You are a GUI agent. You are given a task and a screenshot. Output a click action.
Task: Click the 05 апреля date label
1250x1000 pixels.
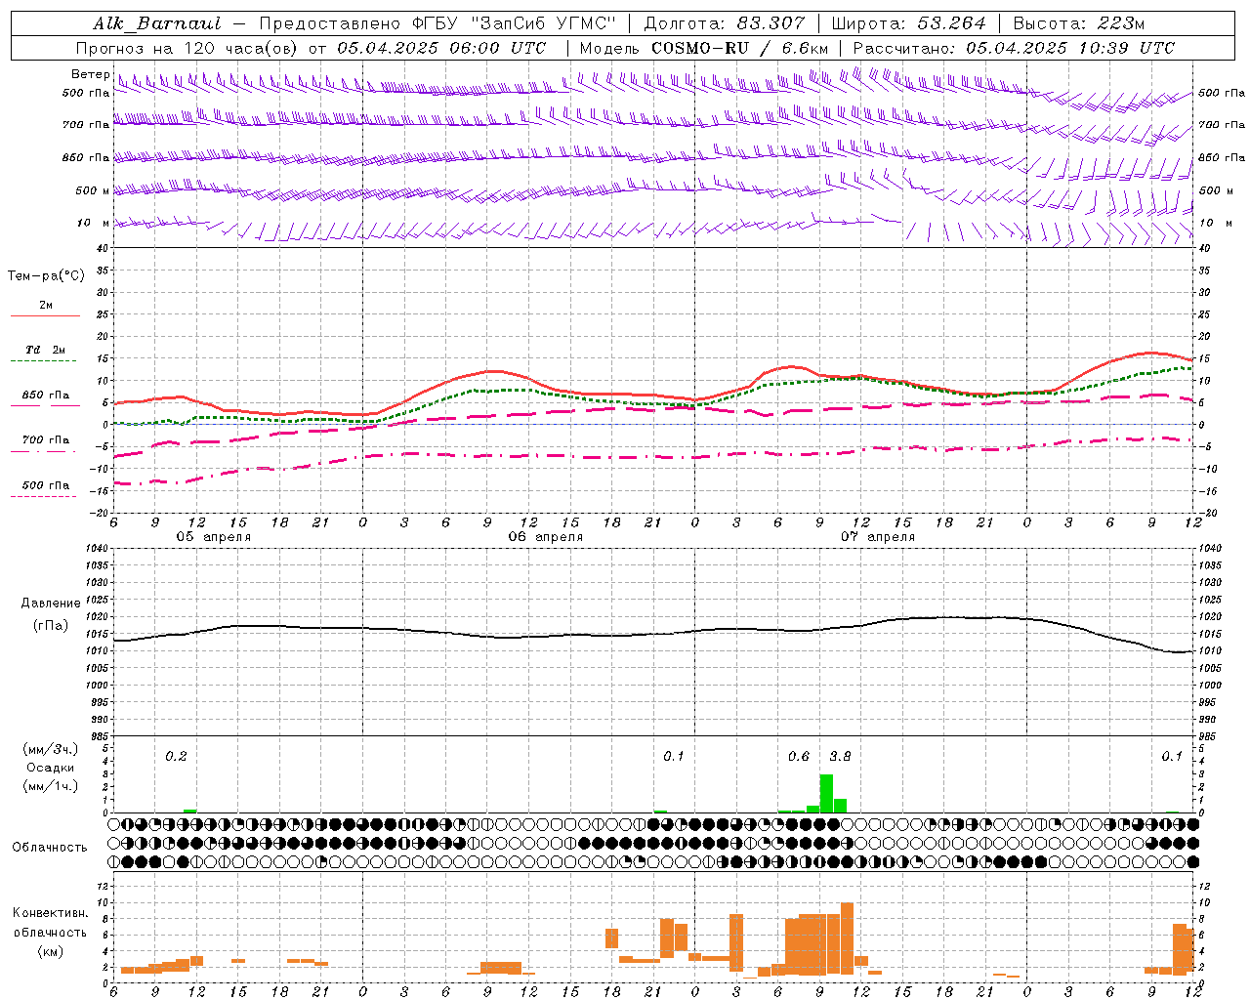click(x=213, y=537)
